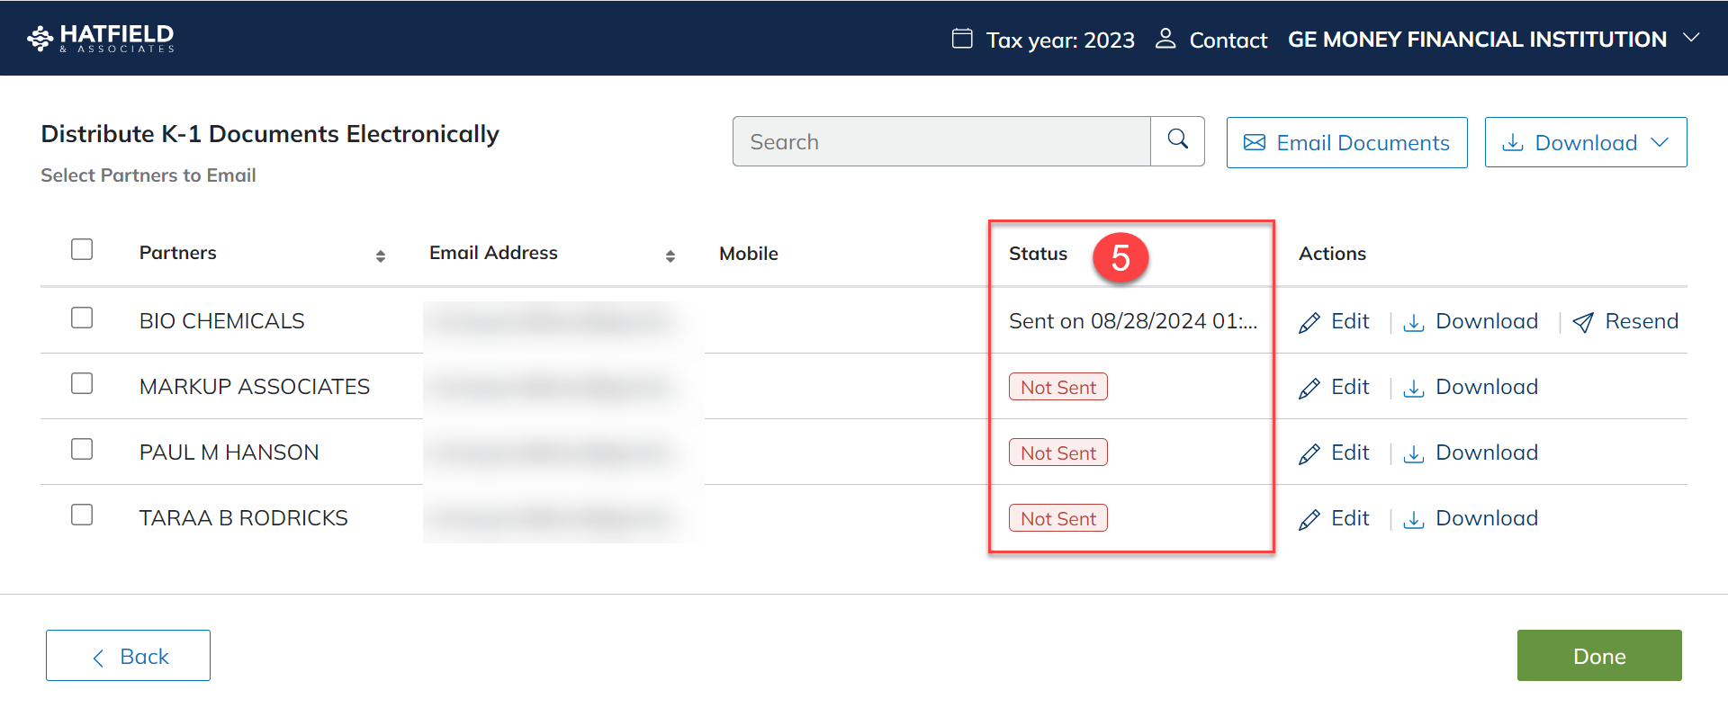The width and height of the screenshot is (1728, 708).
Task: Sort the Email Address column
Action: tap(670, 256)
